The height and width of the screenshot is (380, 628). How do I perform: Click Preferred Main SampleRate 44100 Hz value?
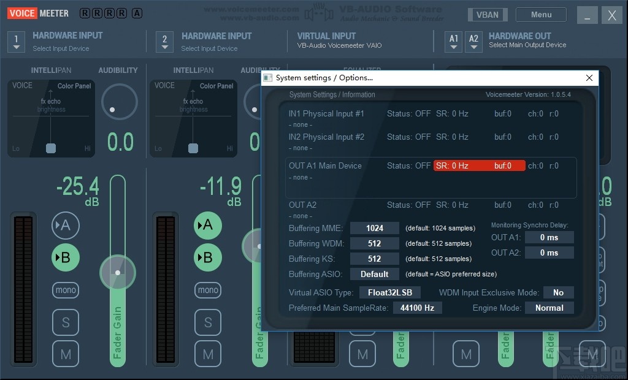tap(416, 308)
